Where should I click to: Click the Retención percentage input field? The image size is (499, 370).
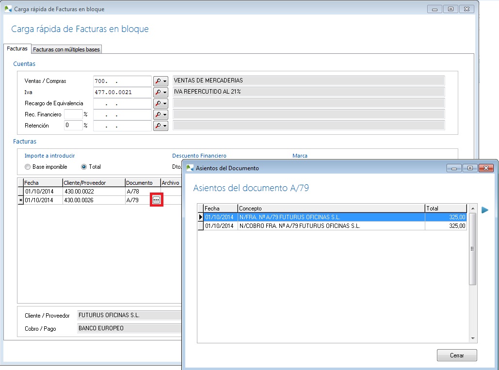(73, 126)
